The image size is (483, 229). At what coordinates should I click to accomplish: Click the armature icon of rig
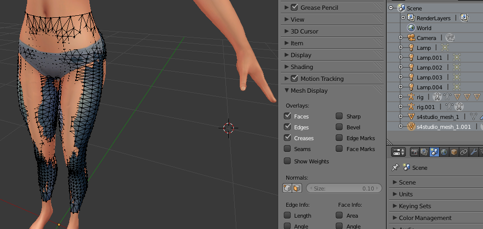411,97
